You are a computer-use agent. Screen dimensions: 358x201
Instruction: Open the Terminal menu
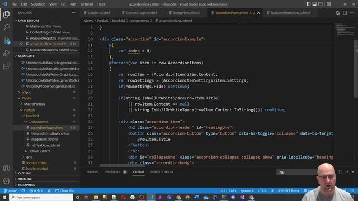point(87,4)
